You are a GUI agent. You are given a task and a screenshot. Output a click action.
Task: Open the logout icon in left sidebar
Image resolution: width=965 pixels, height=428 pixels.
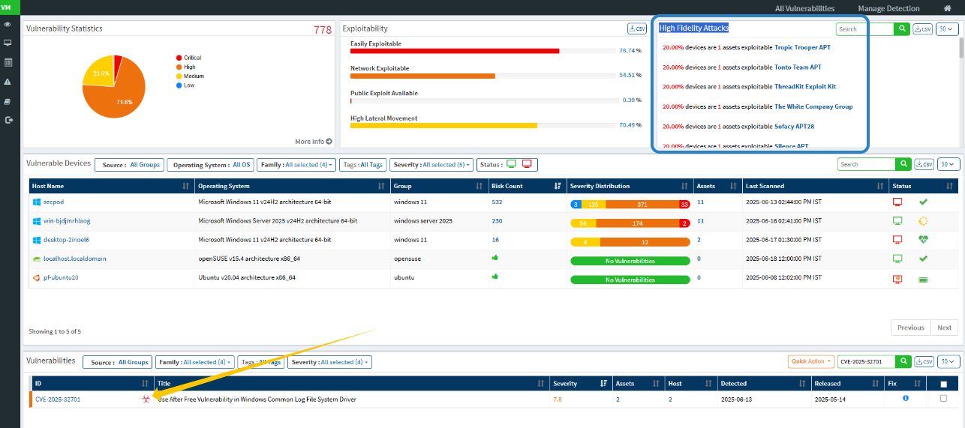[9, 120]
